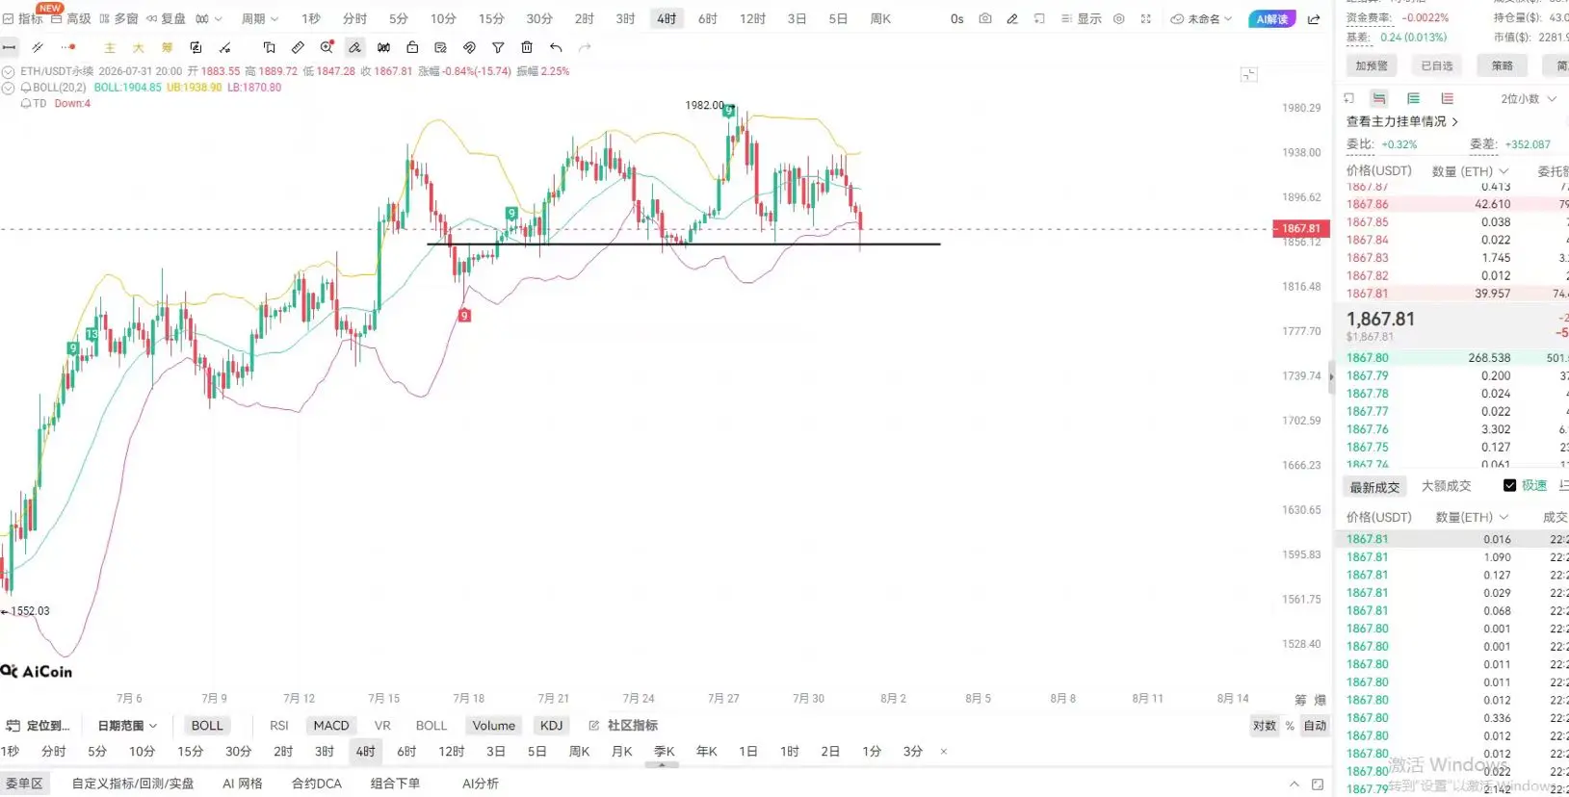Screen dimensions: 1569x797
Task: Collapse the ETH/USDT永续 info row
Action: (x=9, y=71)
